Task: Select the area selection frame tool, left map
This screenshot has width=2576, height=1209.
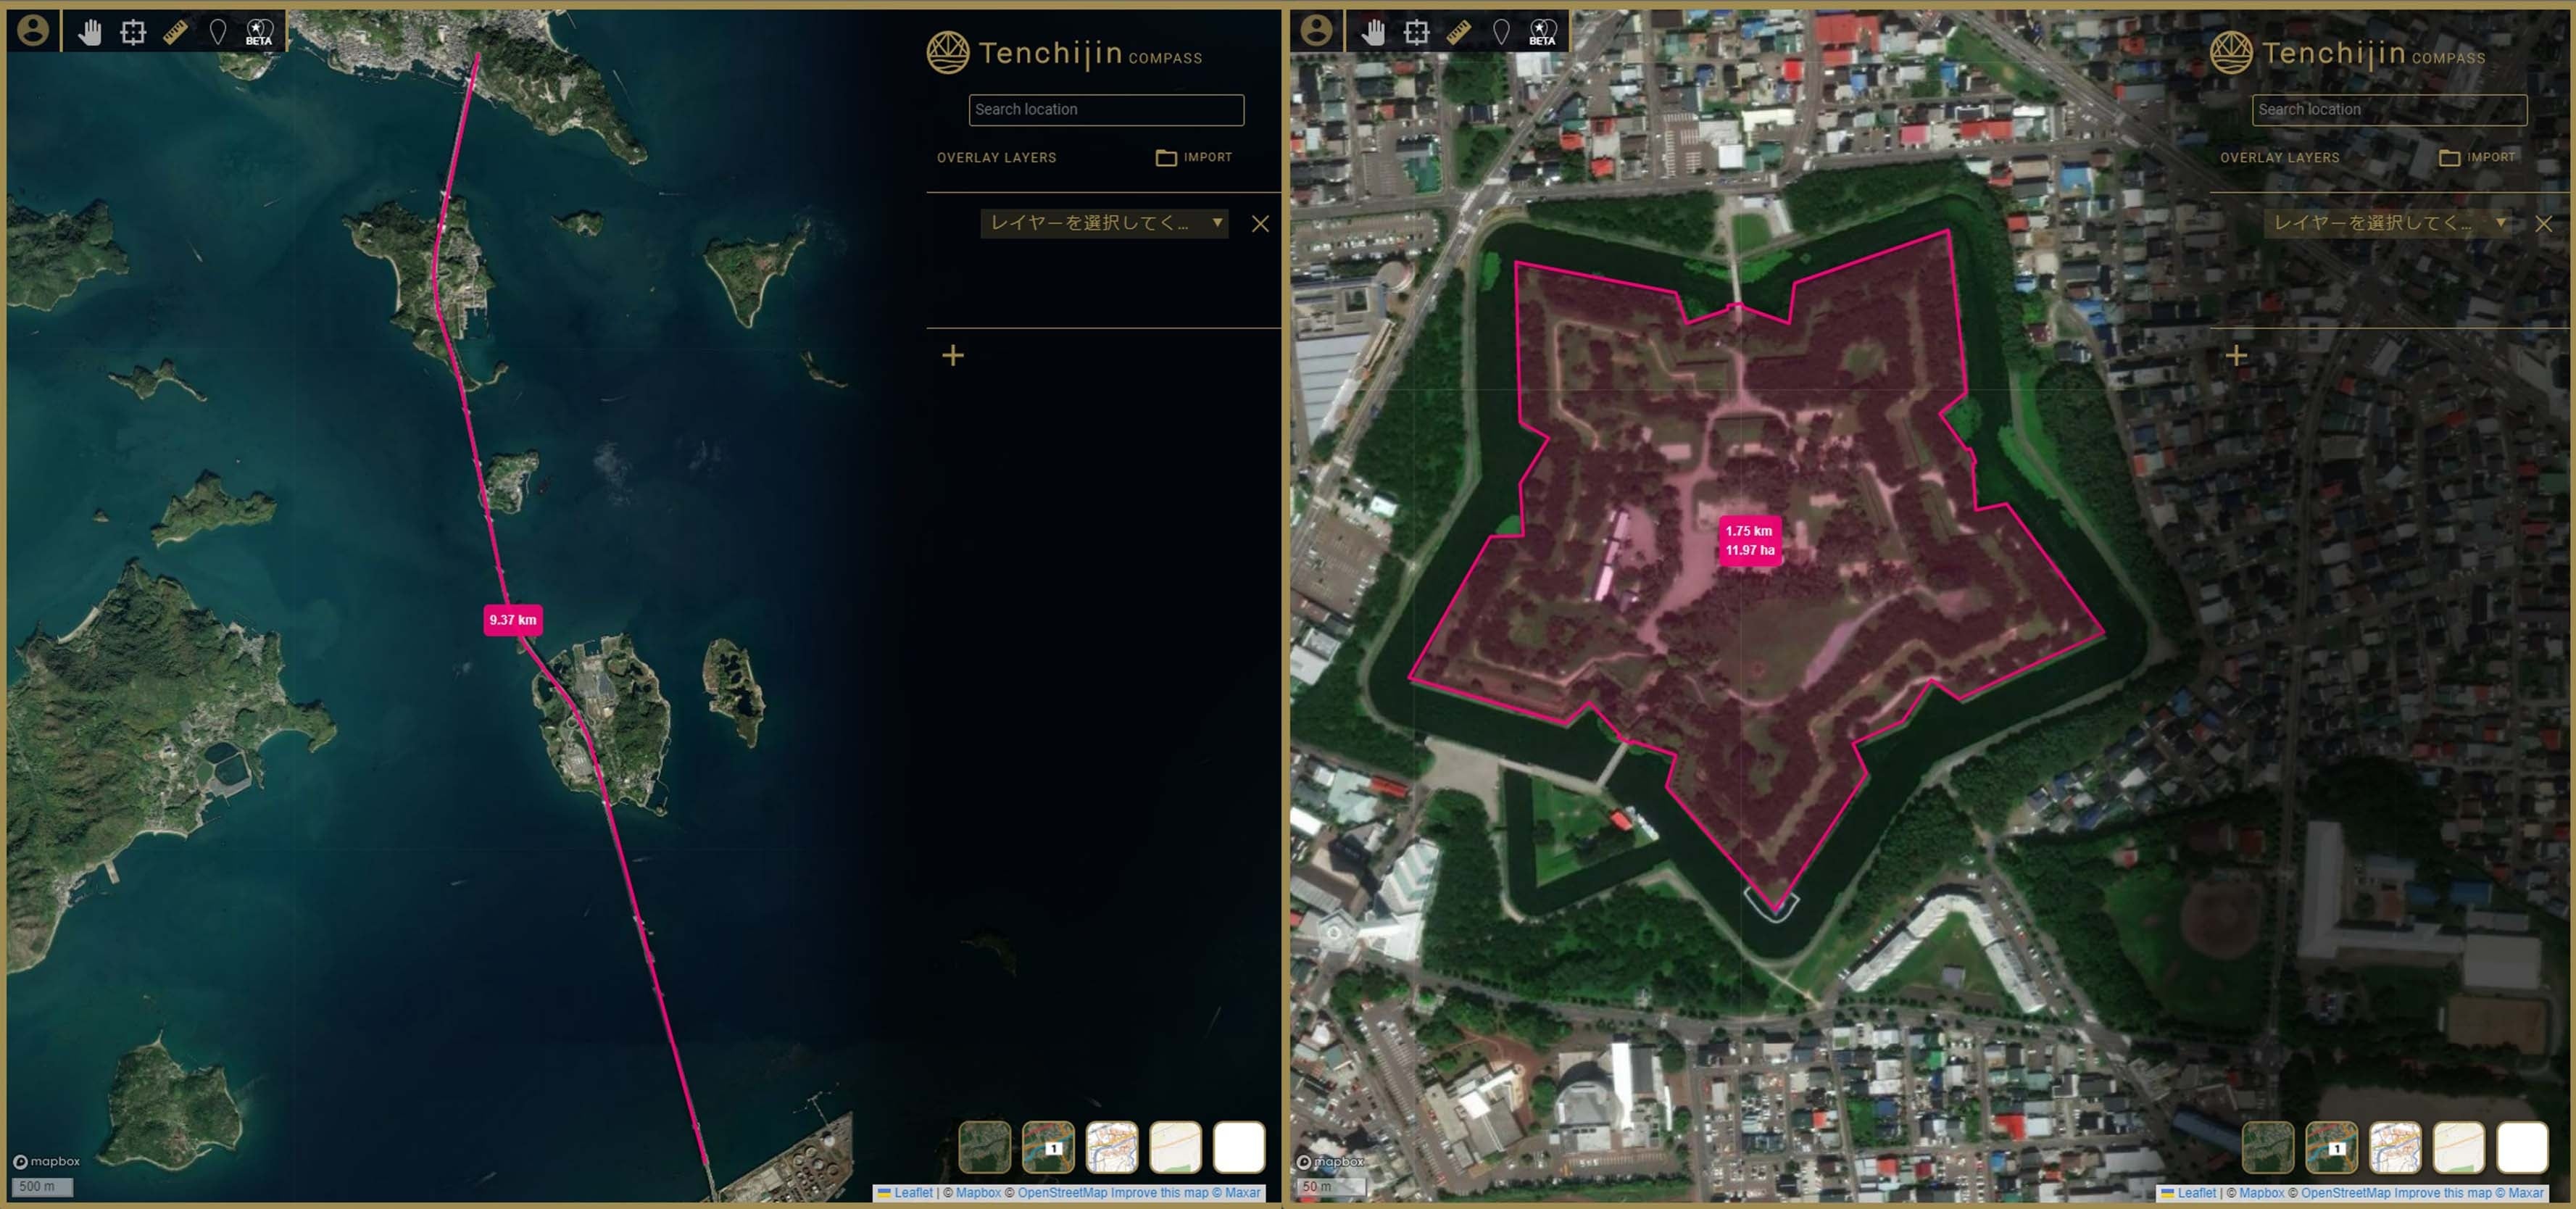Action: (x=132, y=32)
